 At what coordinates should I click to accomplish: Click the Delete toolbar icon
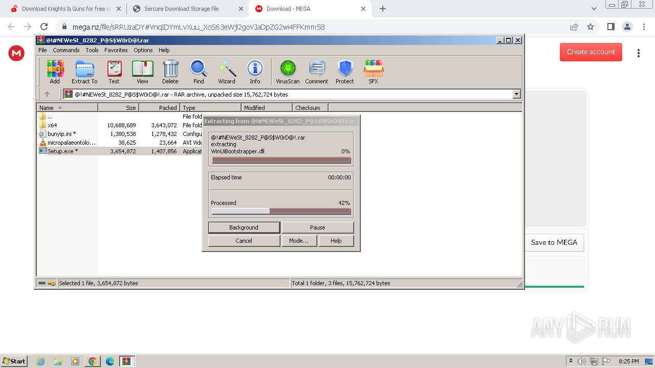tap(170, 72)
